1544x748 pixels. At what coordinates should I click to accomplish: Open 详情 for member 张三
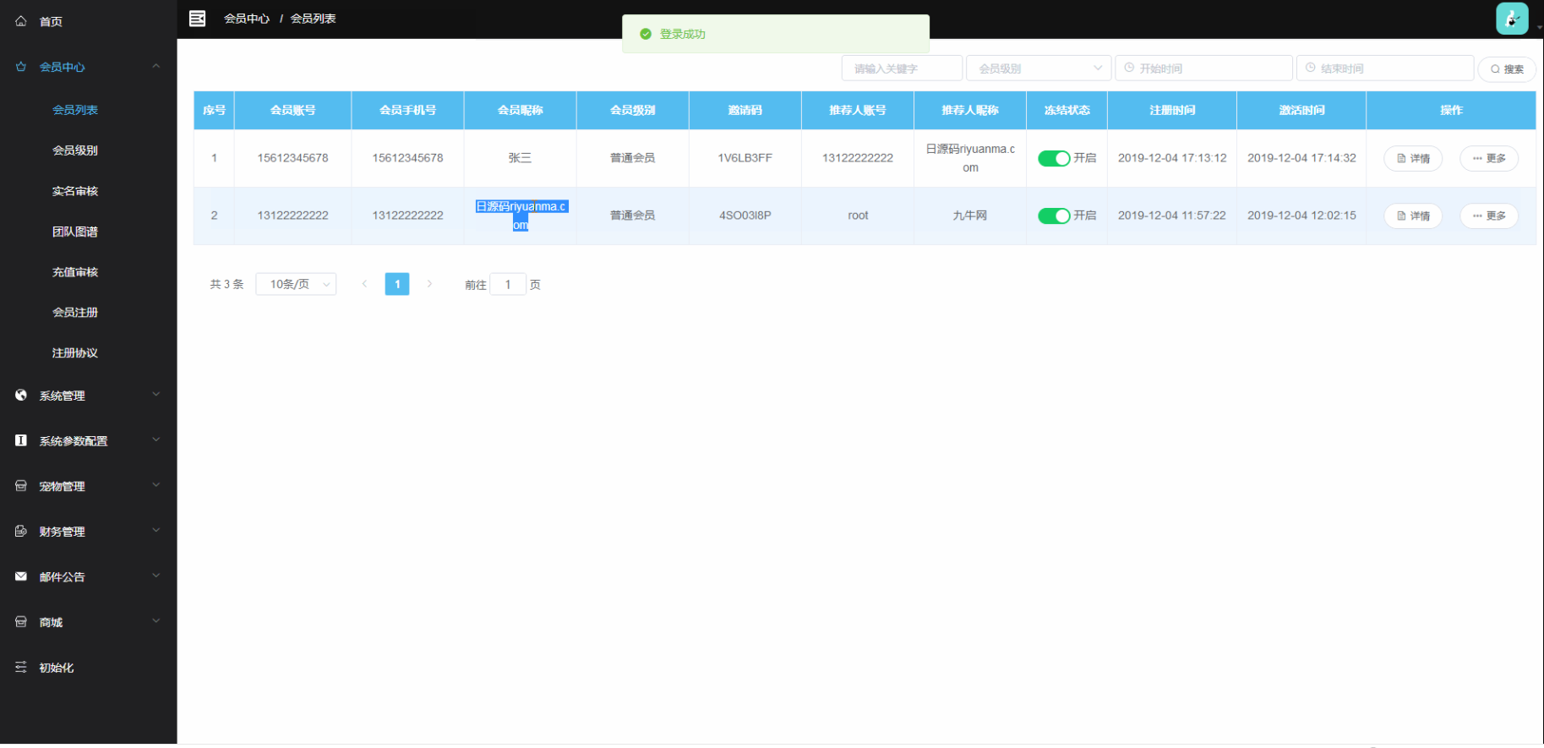tap(1413, 158)
